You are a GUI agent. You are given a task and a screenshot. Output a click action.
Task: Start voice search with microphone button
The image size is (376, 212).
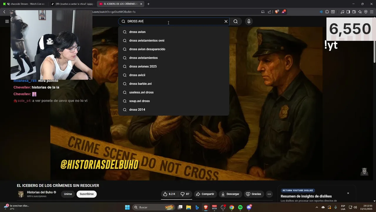point(249,21)
